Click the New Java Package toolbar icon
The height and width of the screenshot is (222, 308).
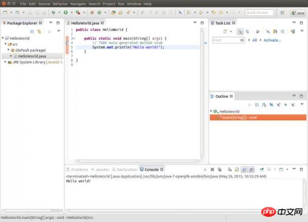92,12
